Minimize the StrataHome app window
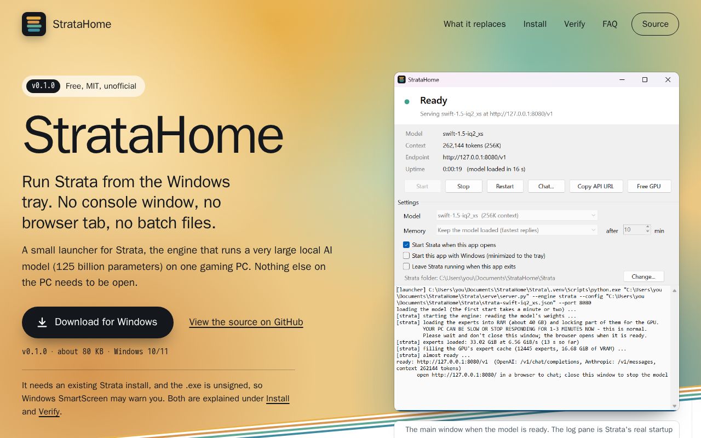The width and height of the screenshot is (701, 438). [622, 80]
